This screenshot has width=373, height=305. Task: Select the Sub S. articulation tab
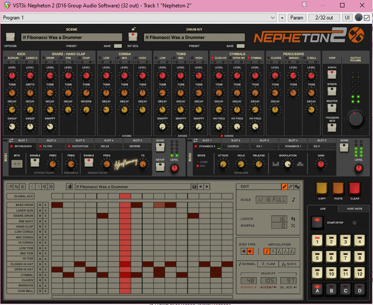point(289,264)
